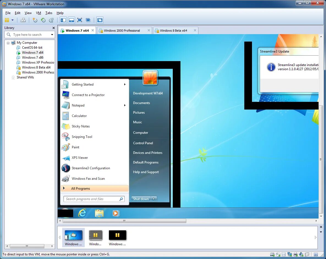Open Streamline3 Configuration in Start menu
The image size is (326, 259).
[x=95, y=168]
